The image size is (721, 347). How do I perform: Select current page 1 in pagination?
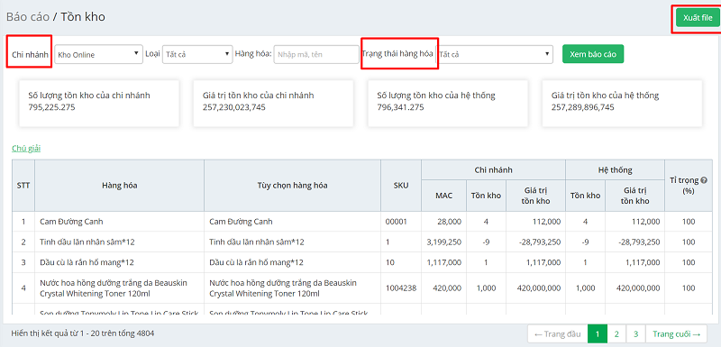tap(598, 334)
